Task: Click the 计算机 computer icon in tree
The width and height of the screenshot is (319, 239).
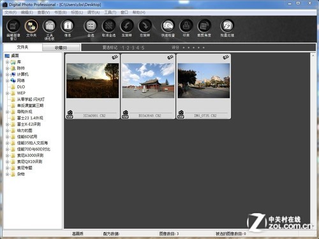Action: (x=13, y=75)
